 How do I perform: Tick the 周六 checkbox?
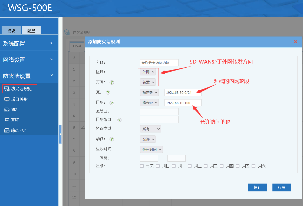point(253,166)
